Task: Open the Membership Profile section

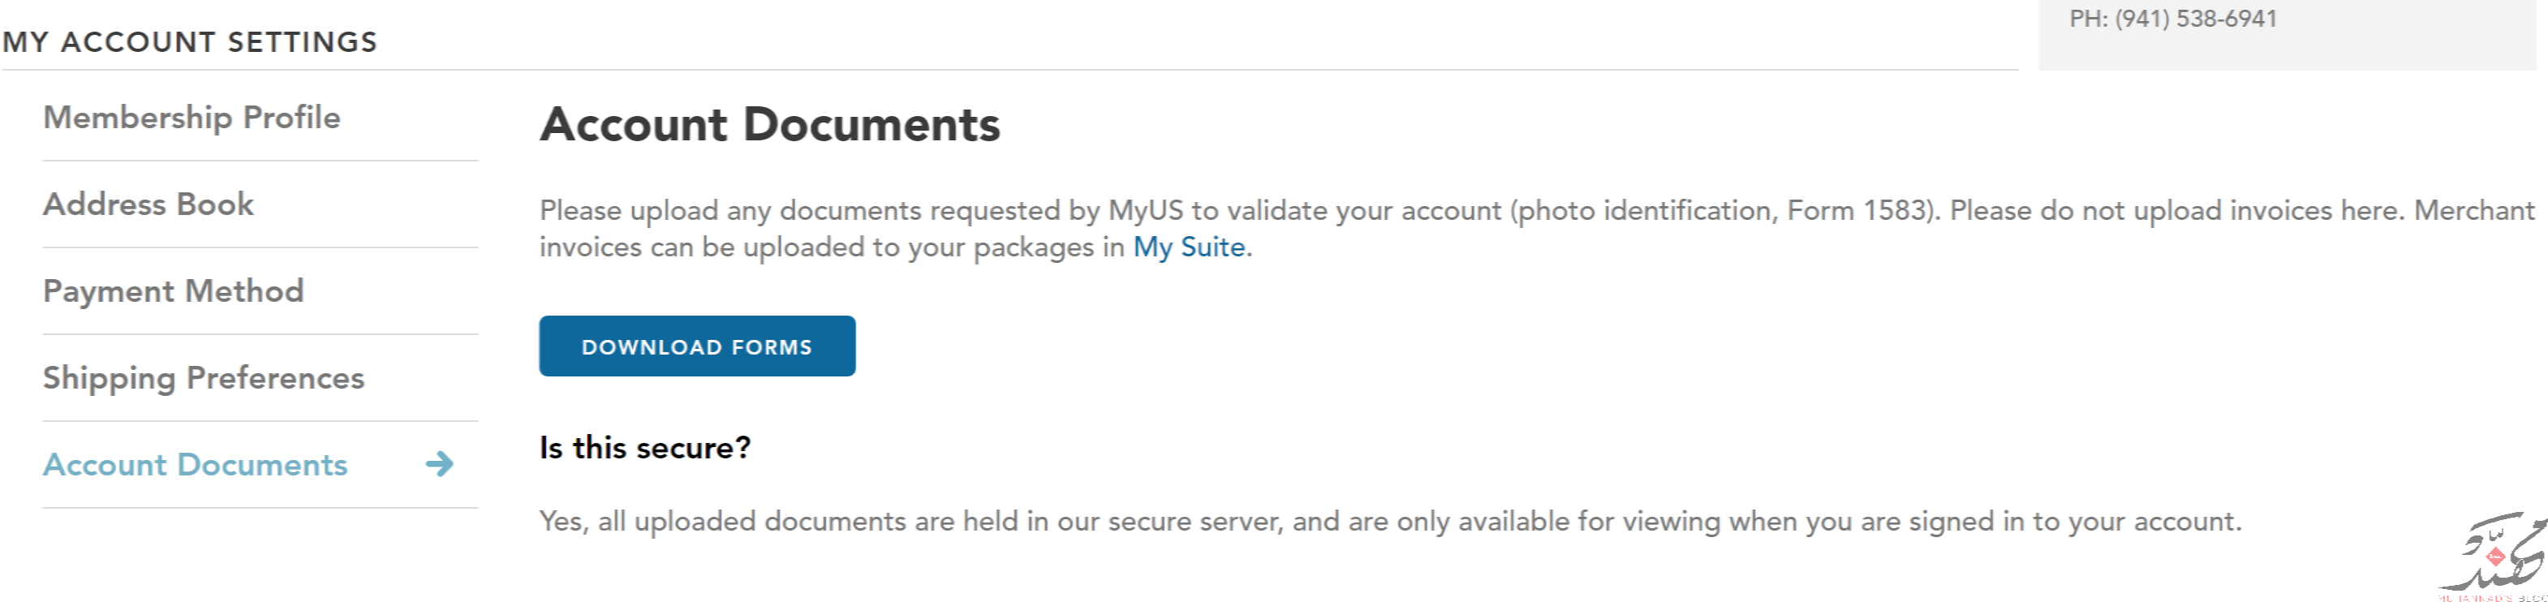Action: (x=192, y=118)
